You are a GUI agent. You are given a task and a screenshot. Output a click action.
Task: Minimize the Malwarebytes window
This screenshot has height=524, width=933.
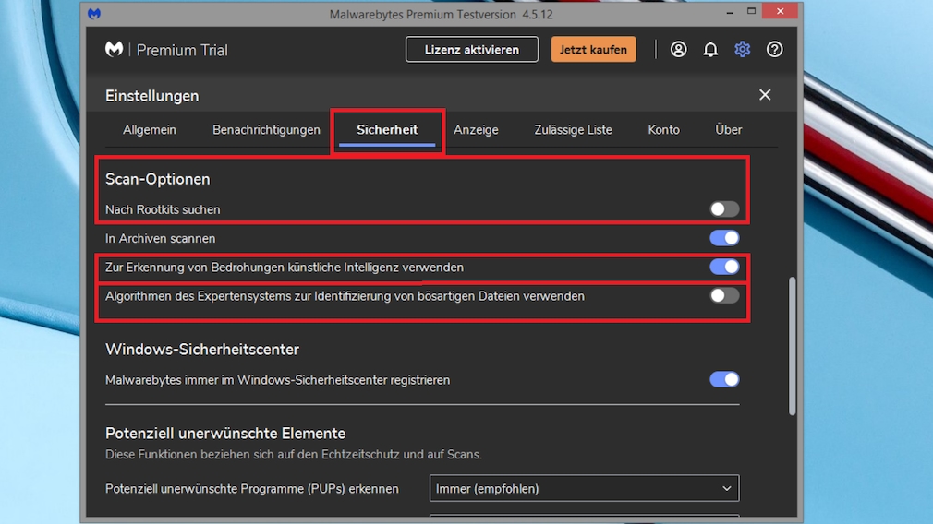point(730,12)
